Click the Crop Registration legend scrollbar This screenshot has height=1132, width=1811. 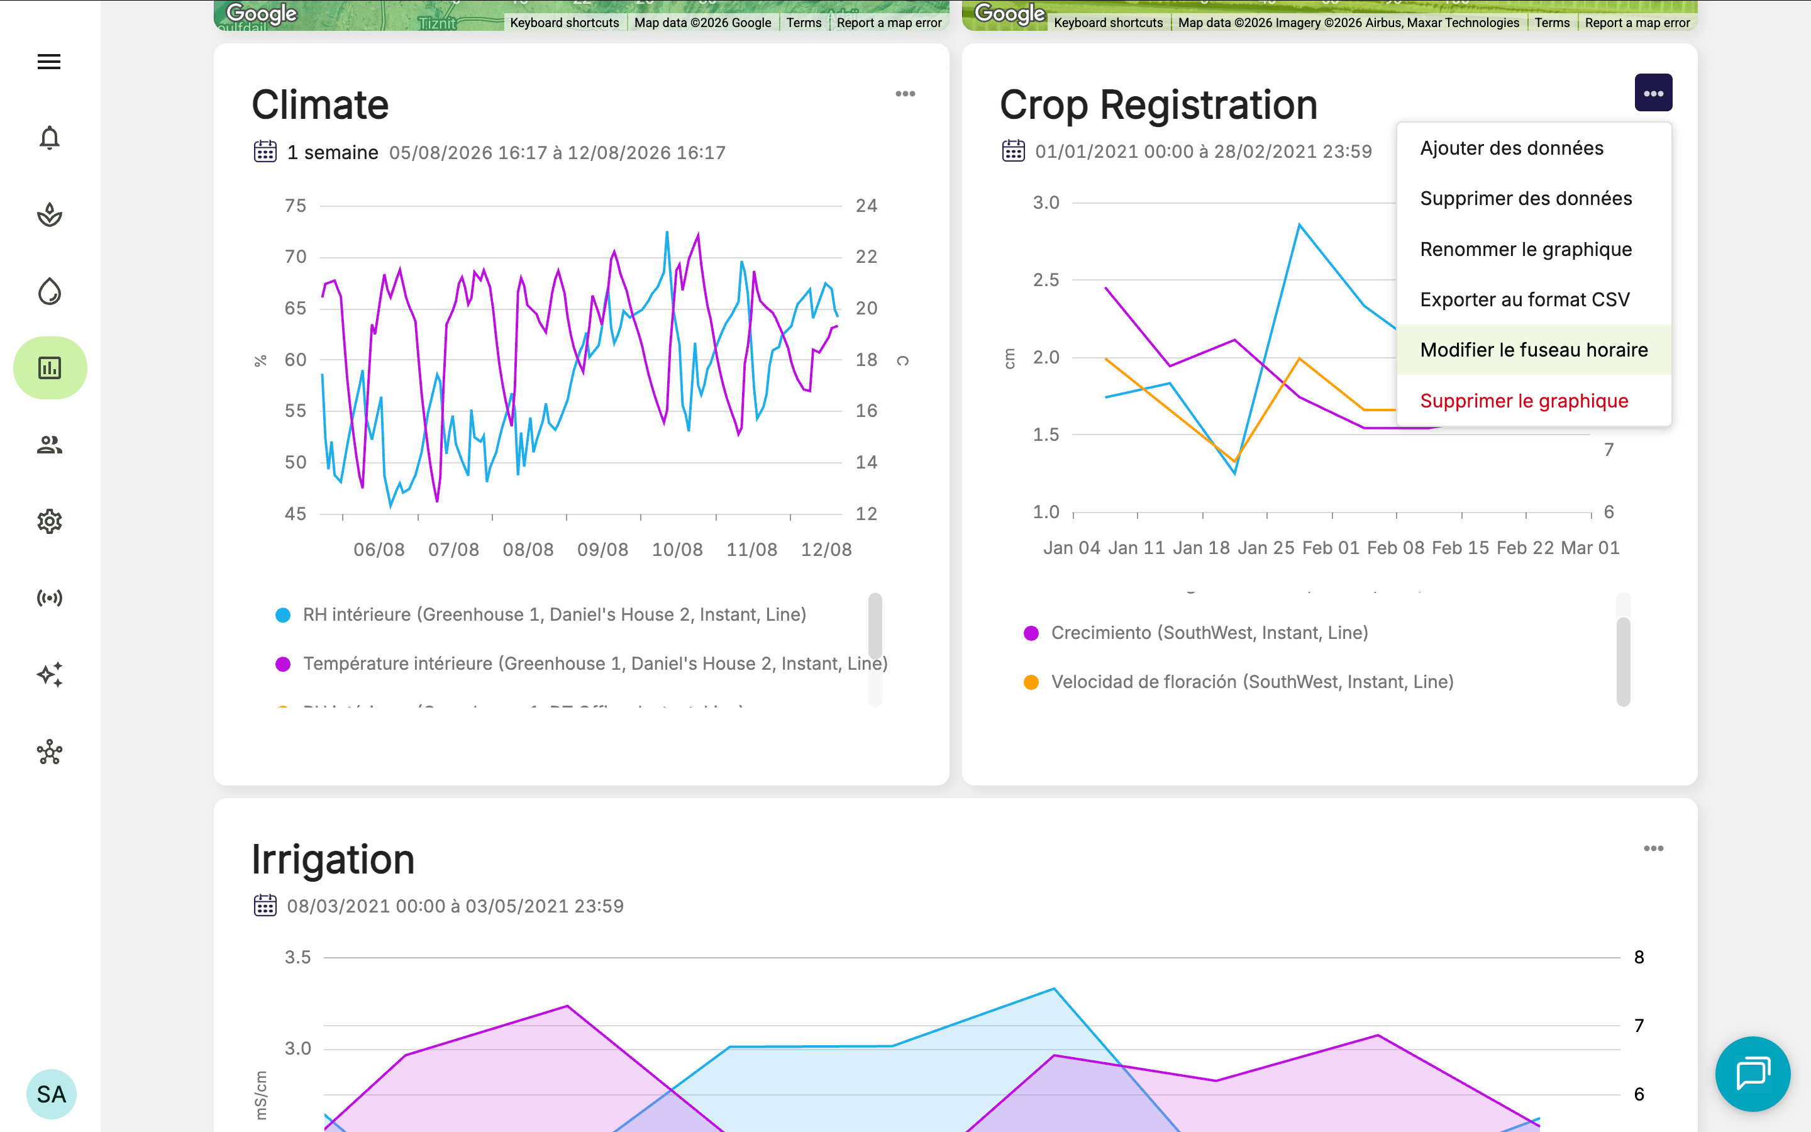[x=1623, y=662]
